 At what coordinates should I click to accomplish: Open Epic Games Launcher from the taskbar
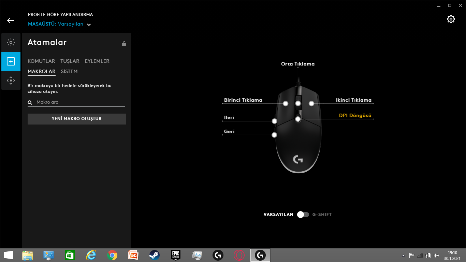point(175,255)
